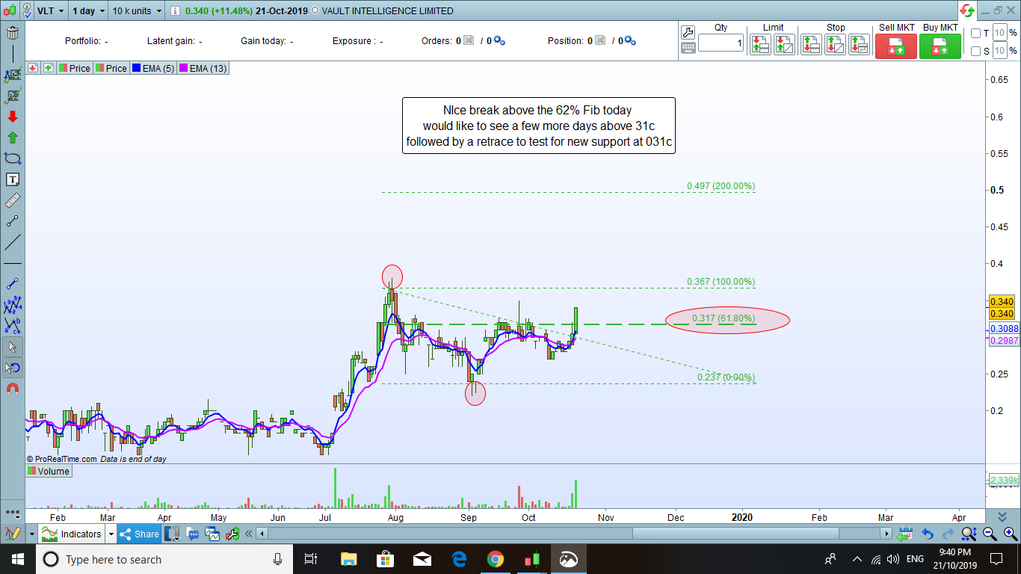
Task: Open the Windows Start menu
Action: (16, 559)
